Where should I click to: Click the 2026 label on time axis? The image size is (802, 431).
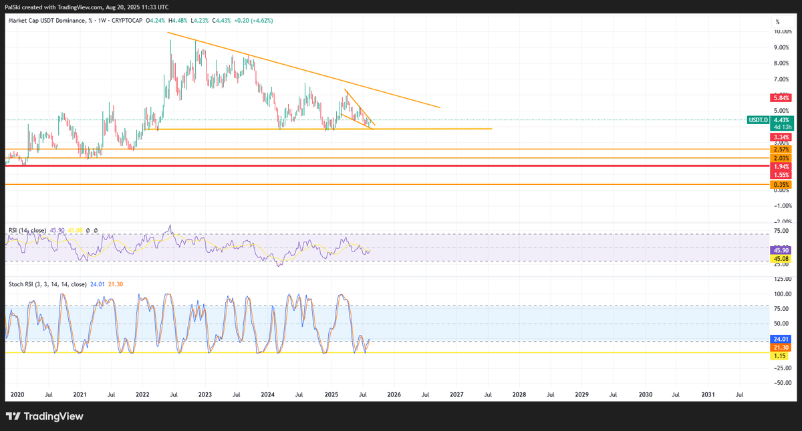(x=393, y=396)
